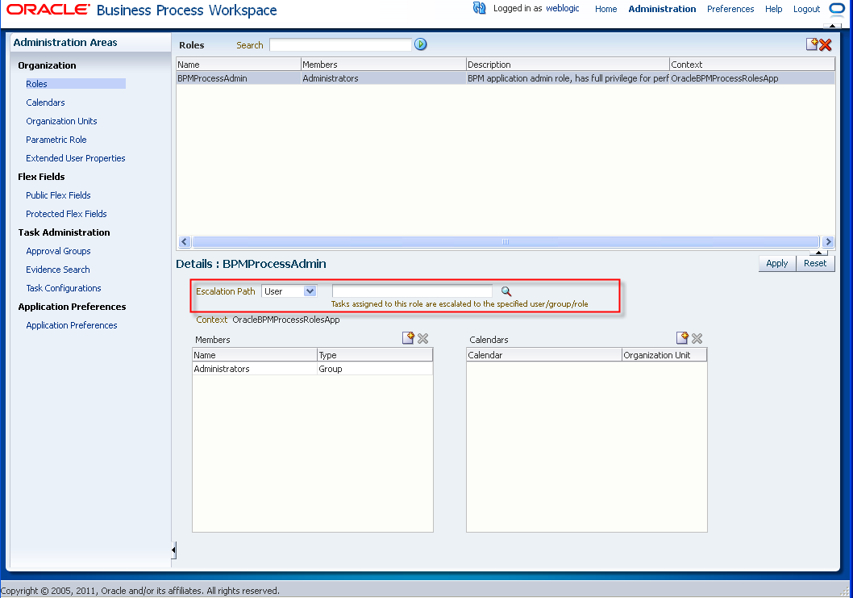Focus the Roles search field
Image resolution: width=853 pixels, height=598 pixels.
pos(340,44)
